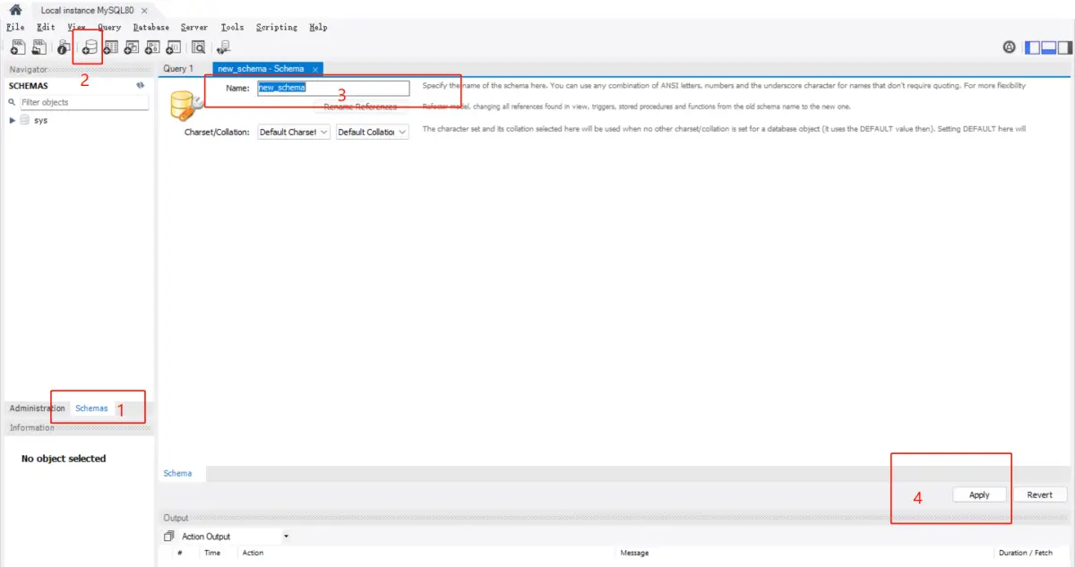Screen dimensions: 1075x567
Task: Open the Edit menu
Action: [x=46, y=27]
